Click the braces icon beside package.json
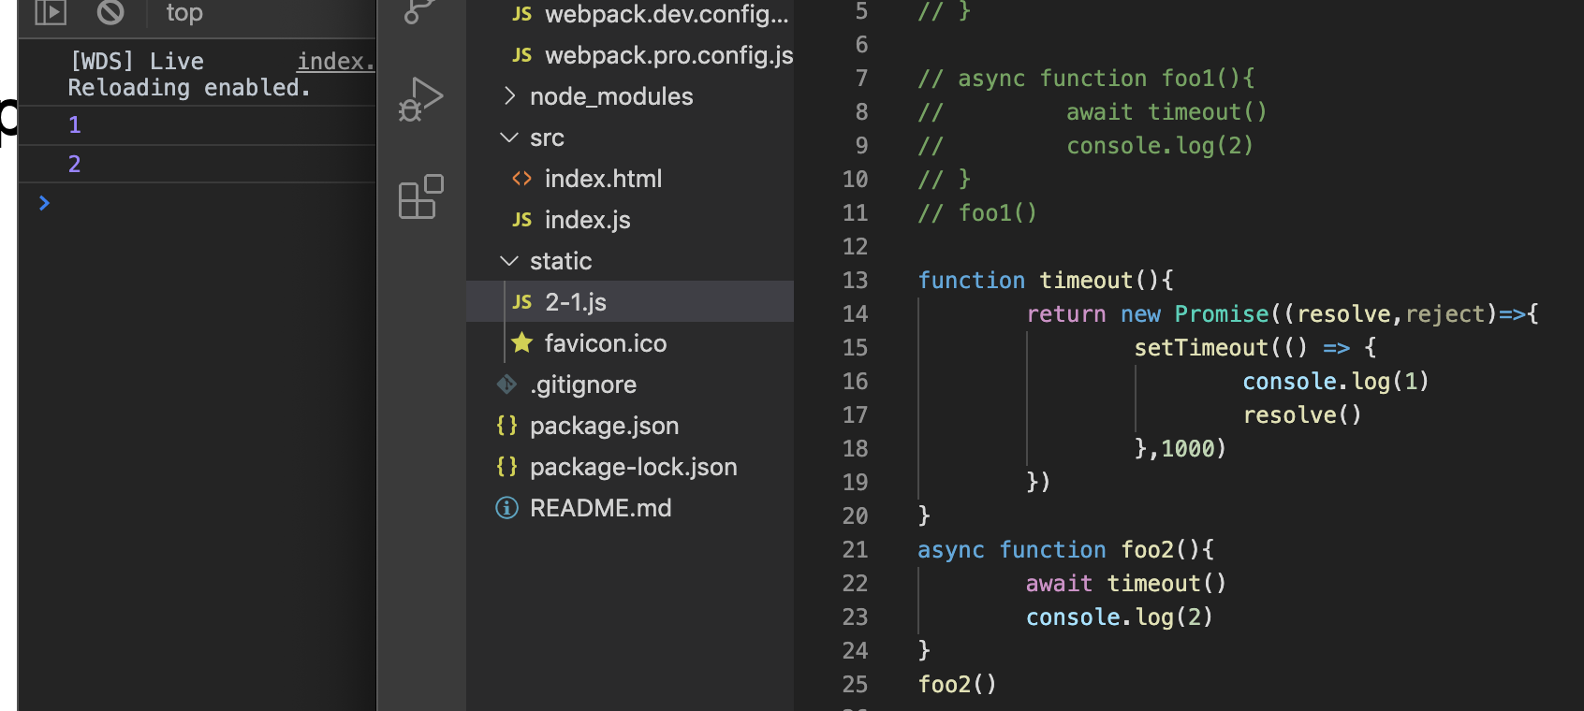The image size is (1584, 711). click(506, 426)
